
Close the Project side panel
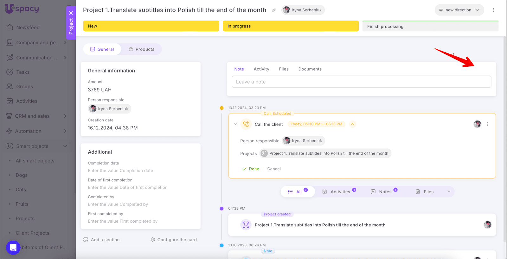71,13
